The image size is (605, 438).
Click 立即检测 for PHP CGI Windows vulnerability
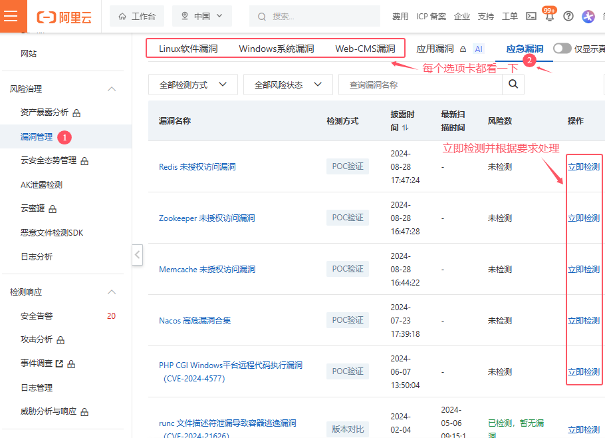coord(584,372)
